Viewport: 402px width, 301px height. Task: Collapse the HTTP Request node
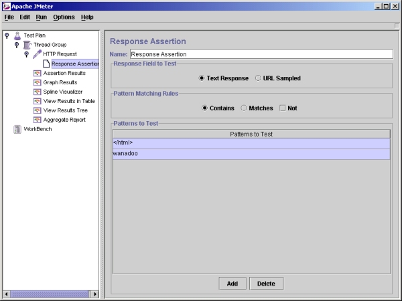click(x=26, y=54)
